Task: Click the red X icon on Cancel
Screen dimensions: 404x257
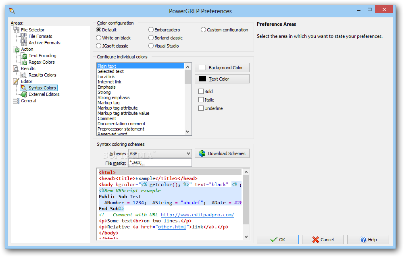Action: click(316, 240)
